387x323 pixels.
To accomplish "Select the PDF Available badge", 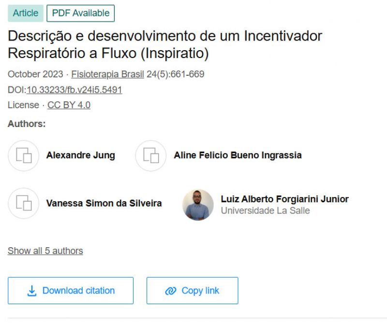I will [80, 14].
